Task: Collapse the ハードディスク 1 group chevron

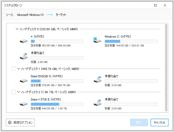Action: [x=19, y=69]
